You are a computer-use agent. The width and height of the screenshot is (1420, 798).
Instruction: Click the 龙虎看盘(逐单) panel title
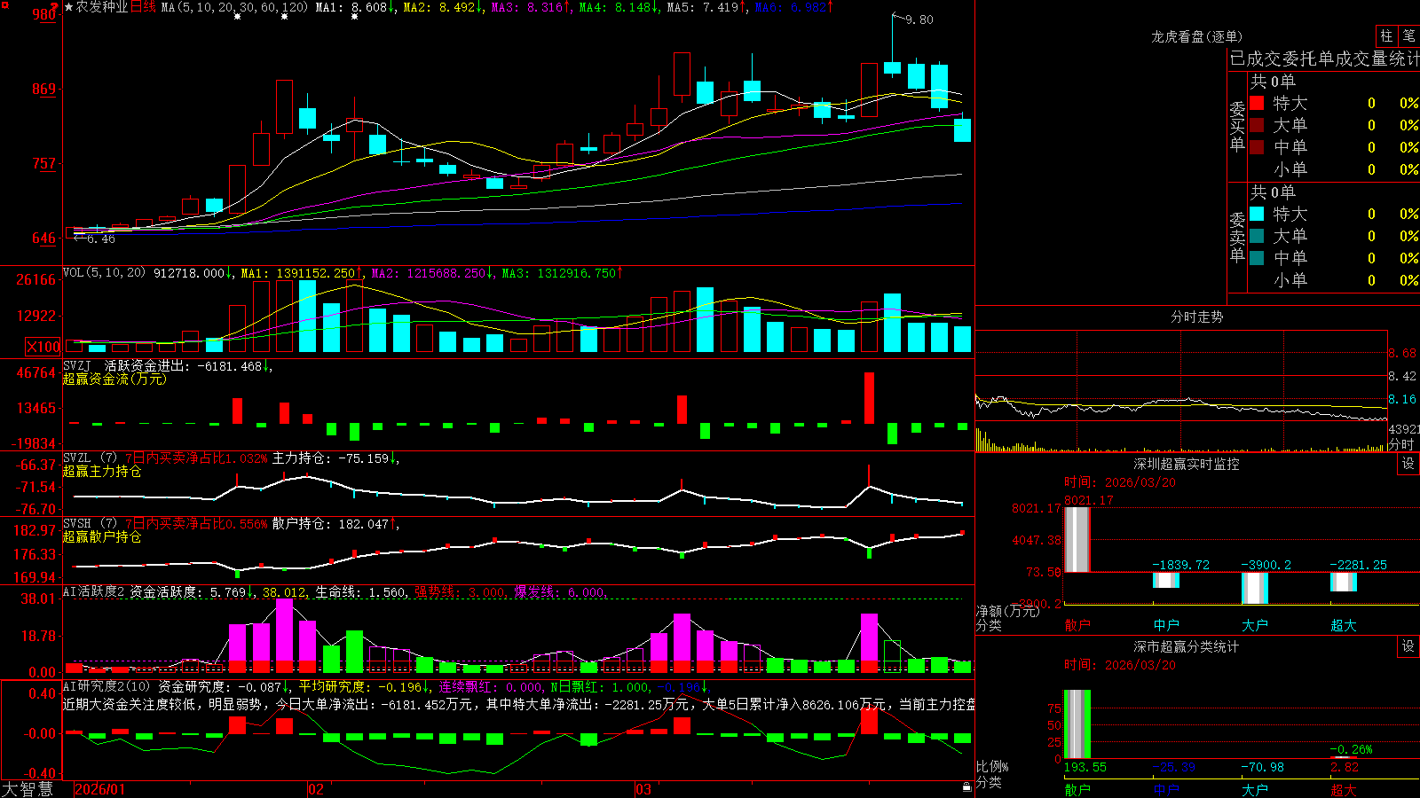pos(1196,36)
